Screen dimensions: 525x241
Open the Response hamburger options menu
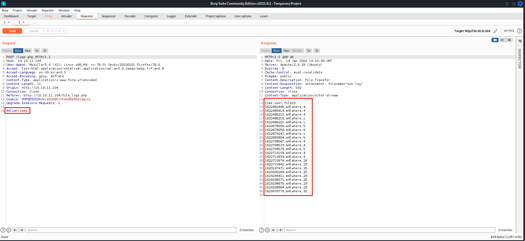pos(317,51)
